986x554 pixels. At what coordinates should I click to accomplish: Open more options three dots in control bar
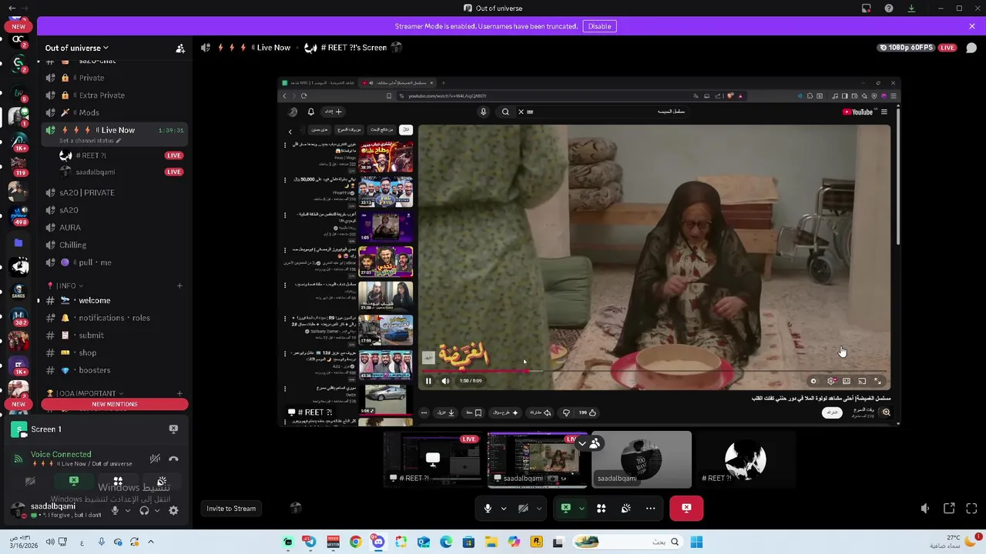[x=651, y=508]
